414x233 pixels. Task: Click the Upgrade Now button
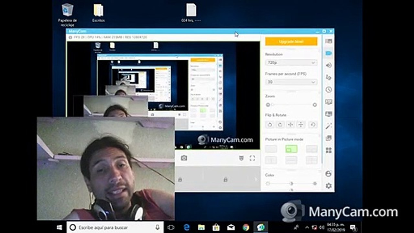coord(291,41)
